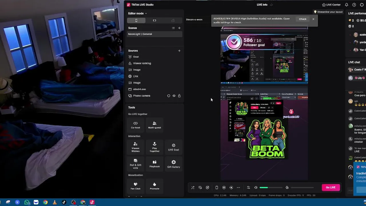Open the scenes list view icon

click(173, 28)
